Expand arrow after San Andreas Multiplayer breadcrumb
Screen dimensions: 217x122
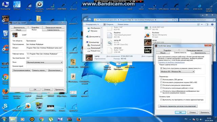click(x=156, y=20)
